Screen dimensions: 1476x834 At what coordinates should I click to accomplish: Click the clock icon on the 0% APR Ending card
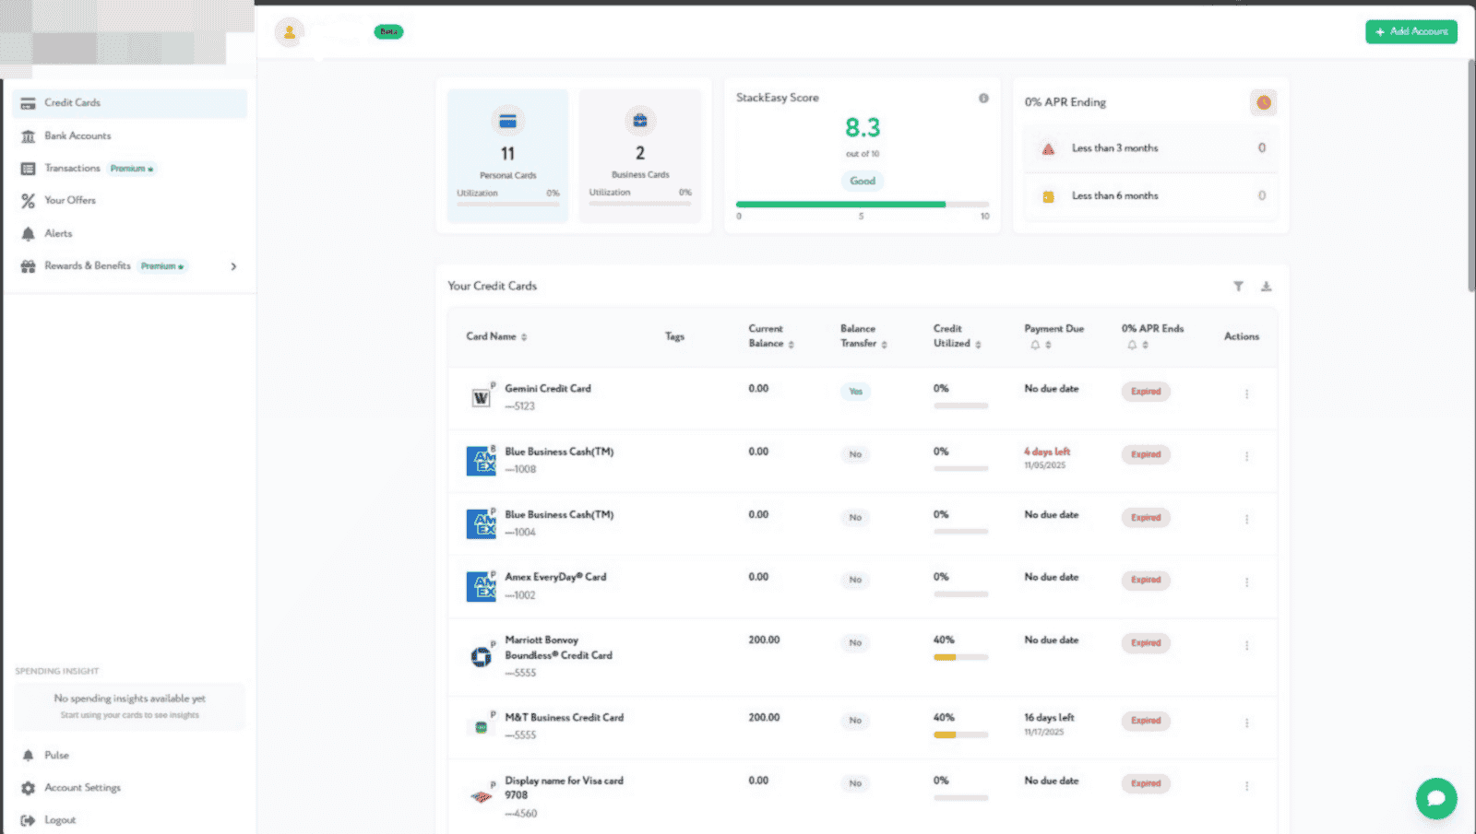click(x=1263, y=102)
